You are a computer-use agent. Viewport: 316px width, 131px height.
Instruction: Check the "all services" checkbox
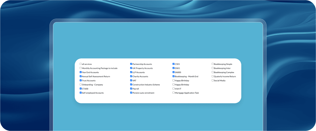click(81, 64)
